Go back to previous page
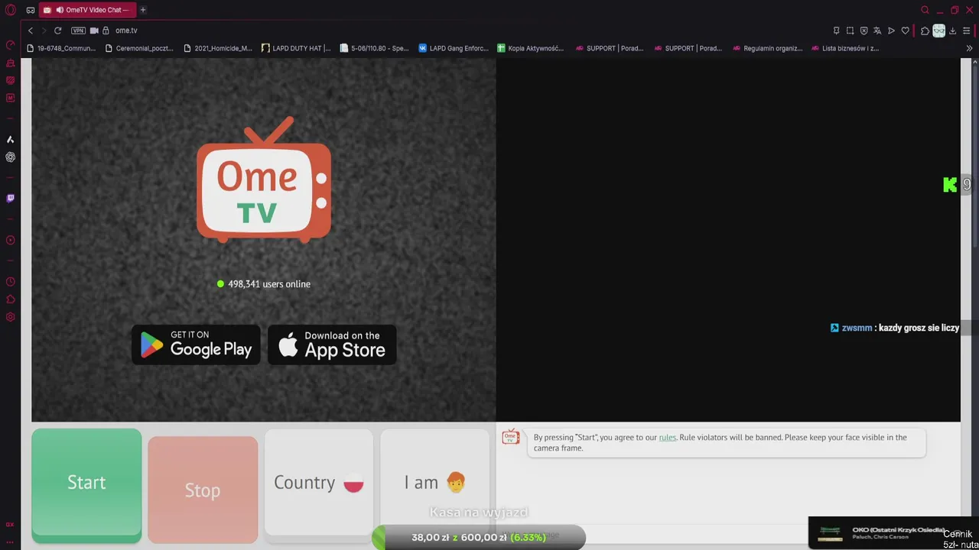This screenshot has width=979, height=550. (x=31, y=31)
